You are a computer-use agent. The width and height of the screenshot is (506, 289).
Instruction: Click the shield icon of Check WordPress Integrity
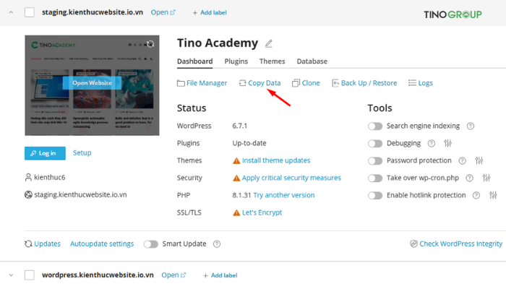click(413, 244)
